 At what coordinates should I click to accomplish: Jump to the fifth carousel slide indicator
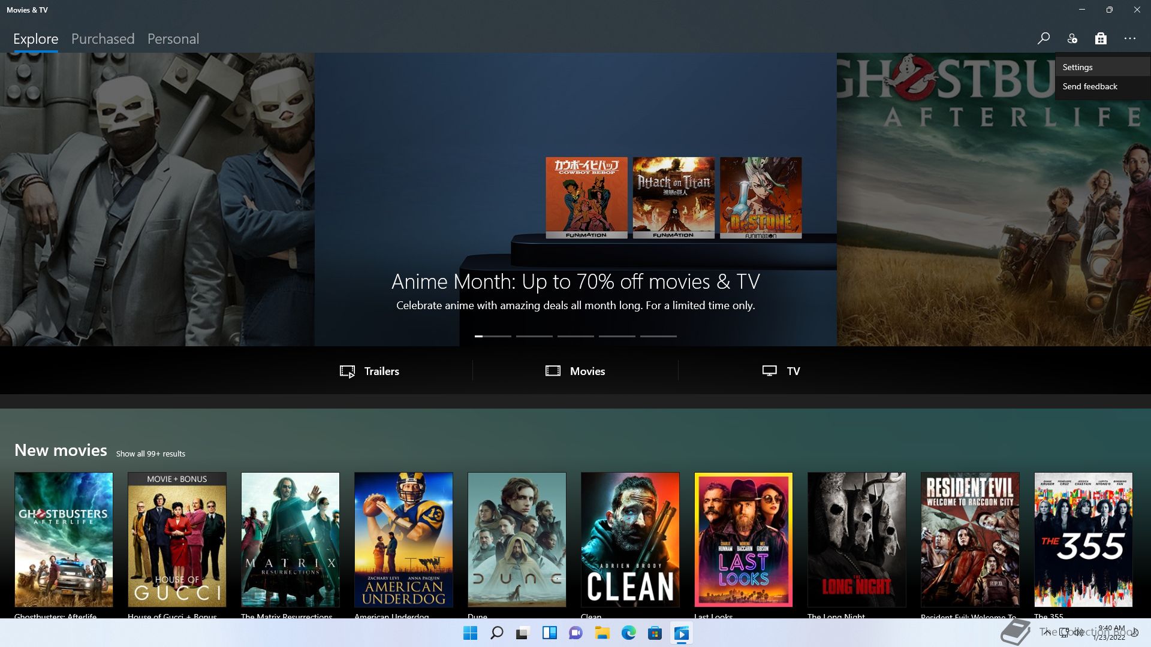pyautogui.click(x=658, y=336)
